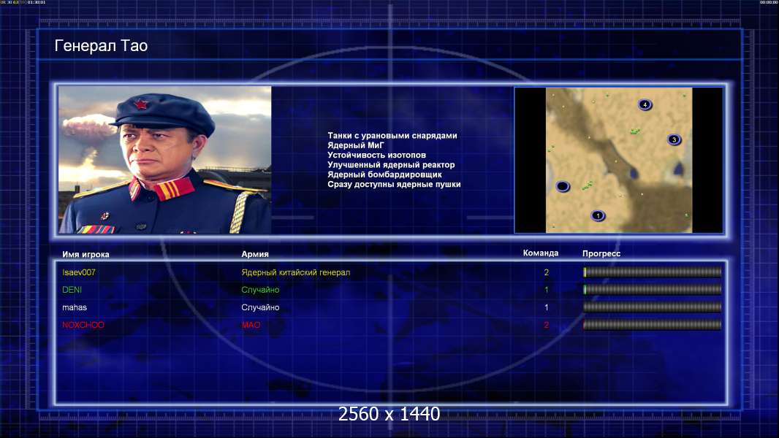
Task: Click the 'Прогресс' column header
Action: click(x=601, y=253)
